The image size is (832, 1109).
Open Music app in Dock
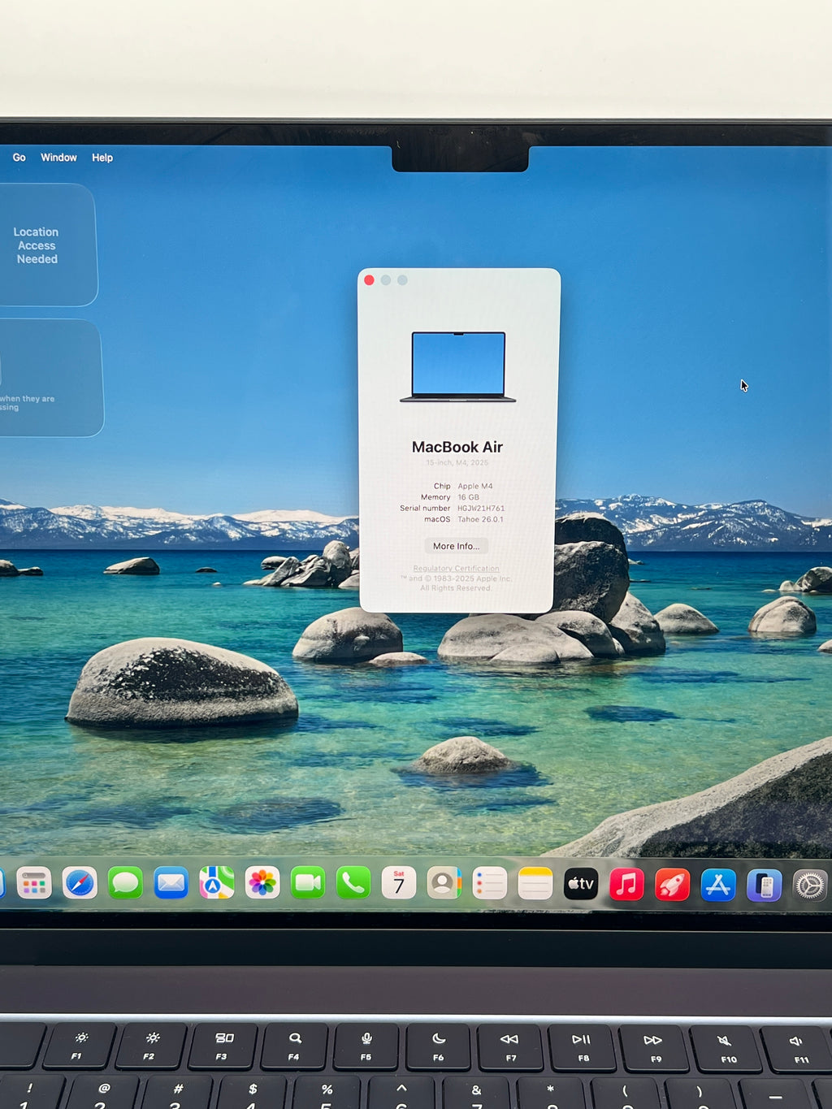[x=626, y=884]
